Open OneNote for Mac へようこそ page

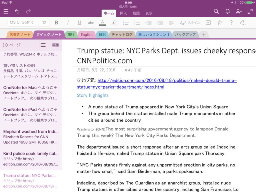coord(31,93)
